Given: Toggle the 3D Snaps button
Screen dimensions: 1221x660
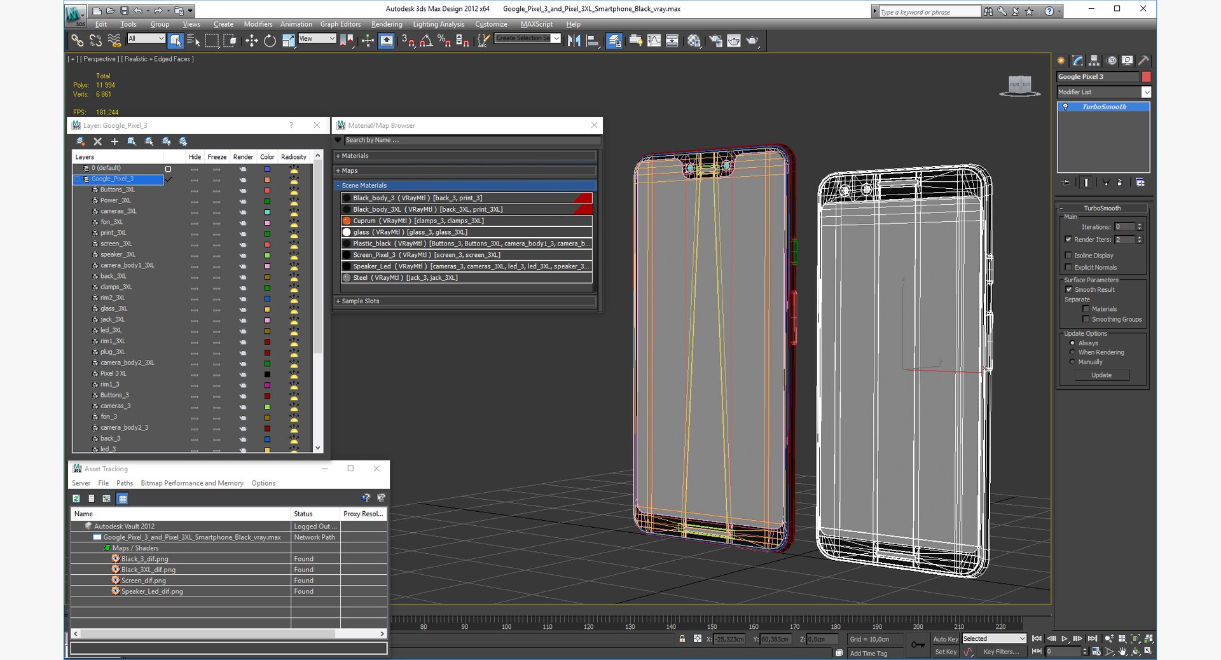Looking at the screenshot, I should click(x=408, y=41).
